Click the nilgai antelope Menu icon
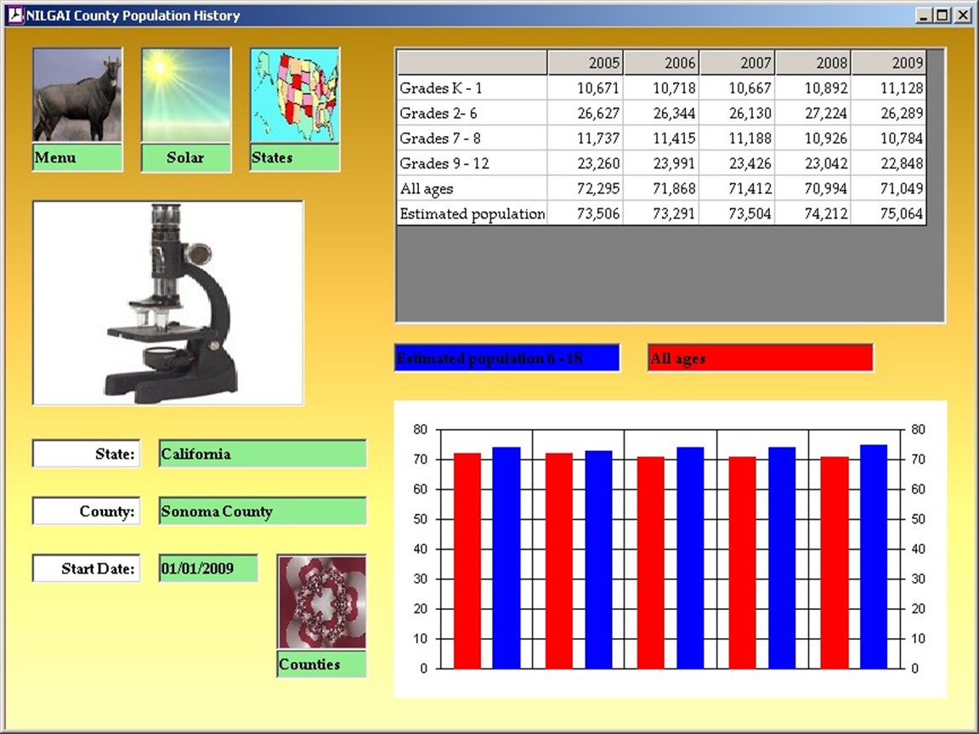The image size is (979, 734). pyautogui.click(x=77, y=95)
